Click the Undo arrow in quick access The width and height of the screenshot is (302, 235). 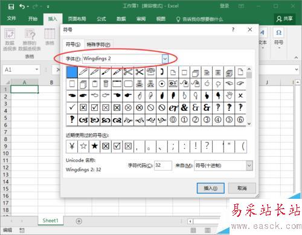22,7
